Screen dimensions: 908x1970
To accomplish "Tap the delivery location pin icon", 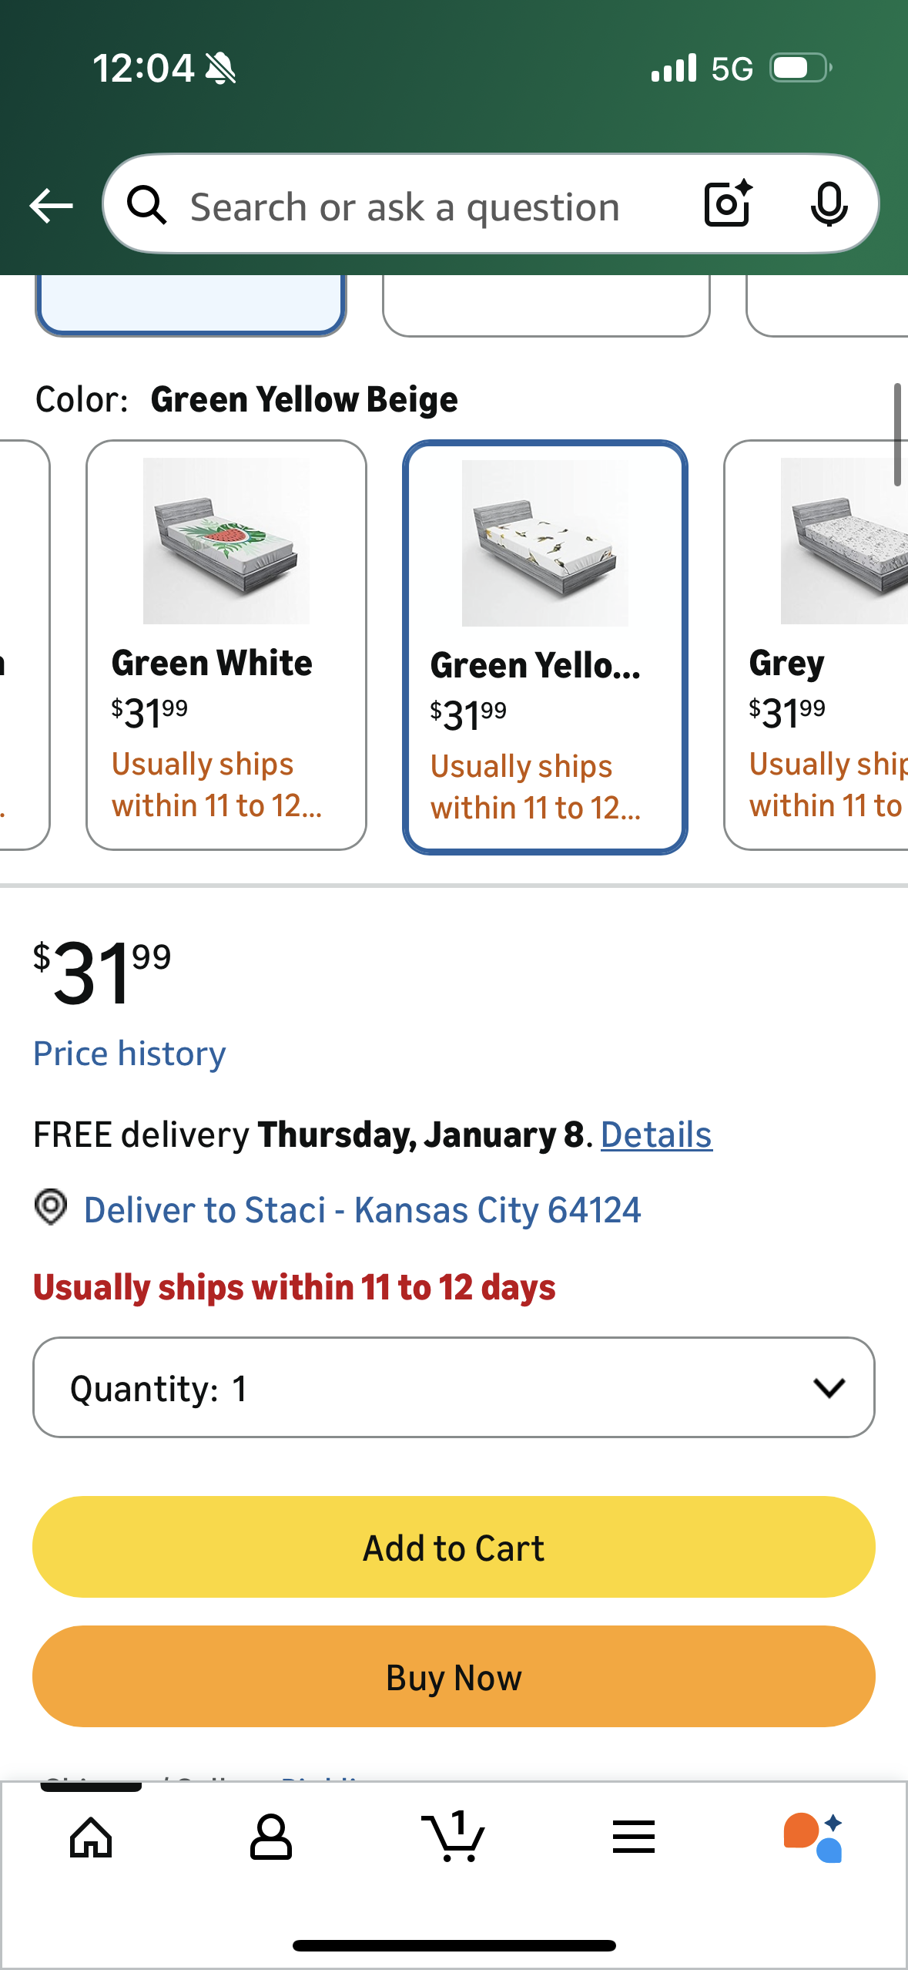I will point(51,1207).
